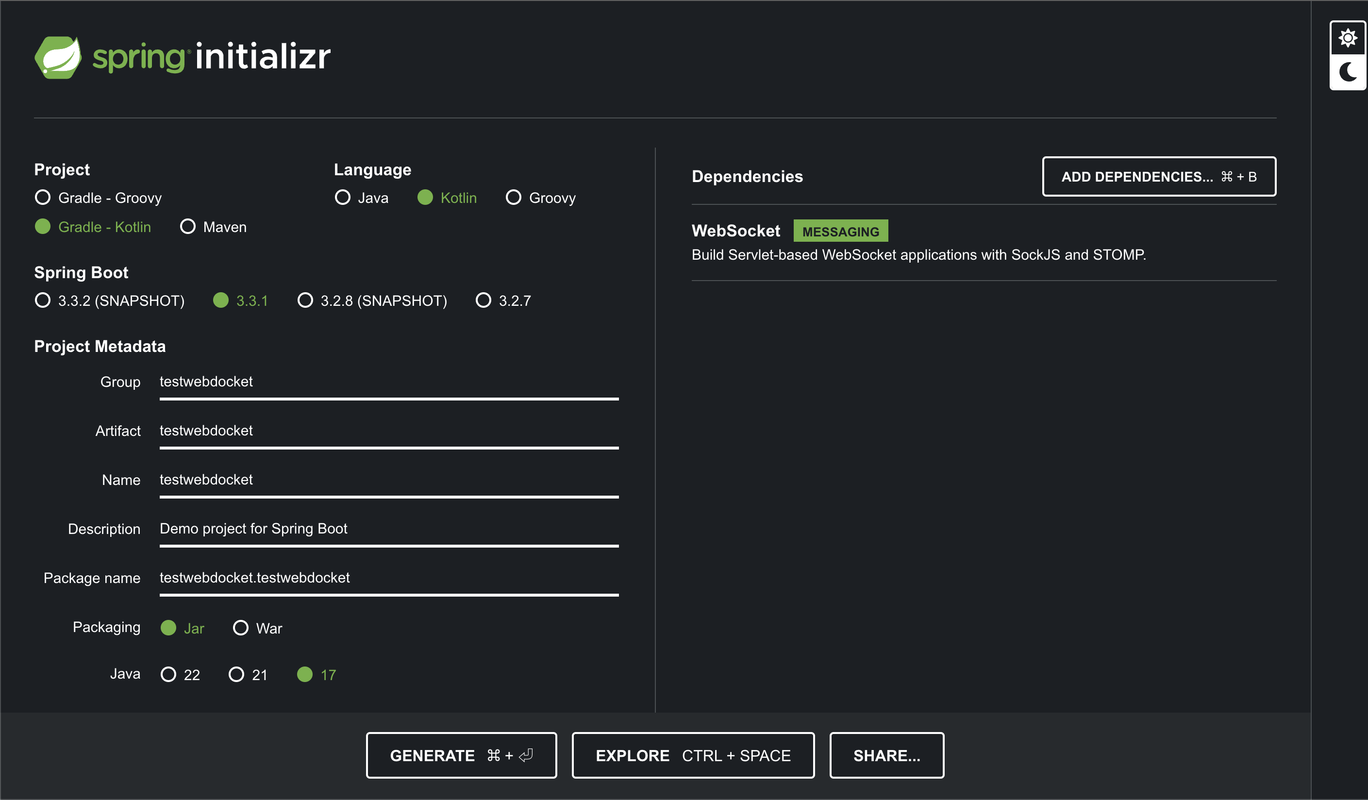This screenshot has width=1368, height=800.
Task: Select War packaging option
Action: [x=240, y=628]
